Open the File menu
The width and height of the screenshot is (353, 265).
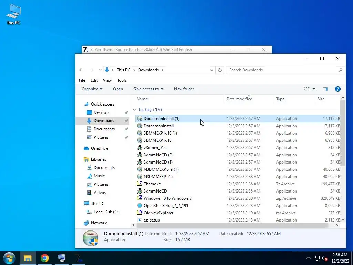[82, 80]
